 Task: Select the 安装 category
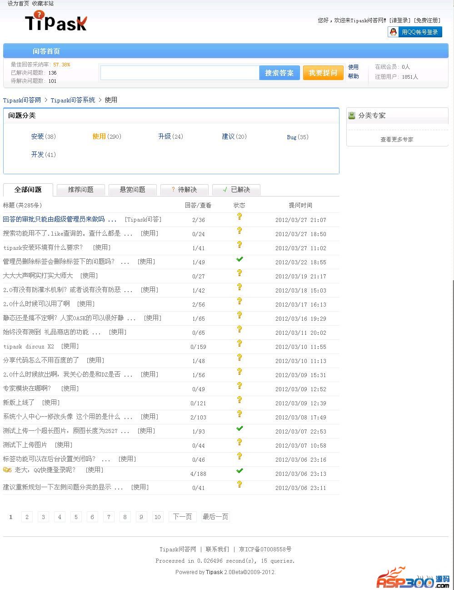pyautogui.click(x=37, y=136)
